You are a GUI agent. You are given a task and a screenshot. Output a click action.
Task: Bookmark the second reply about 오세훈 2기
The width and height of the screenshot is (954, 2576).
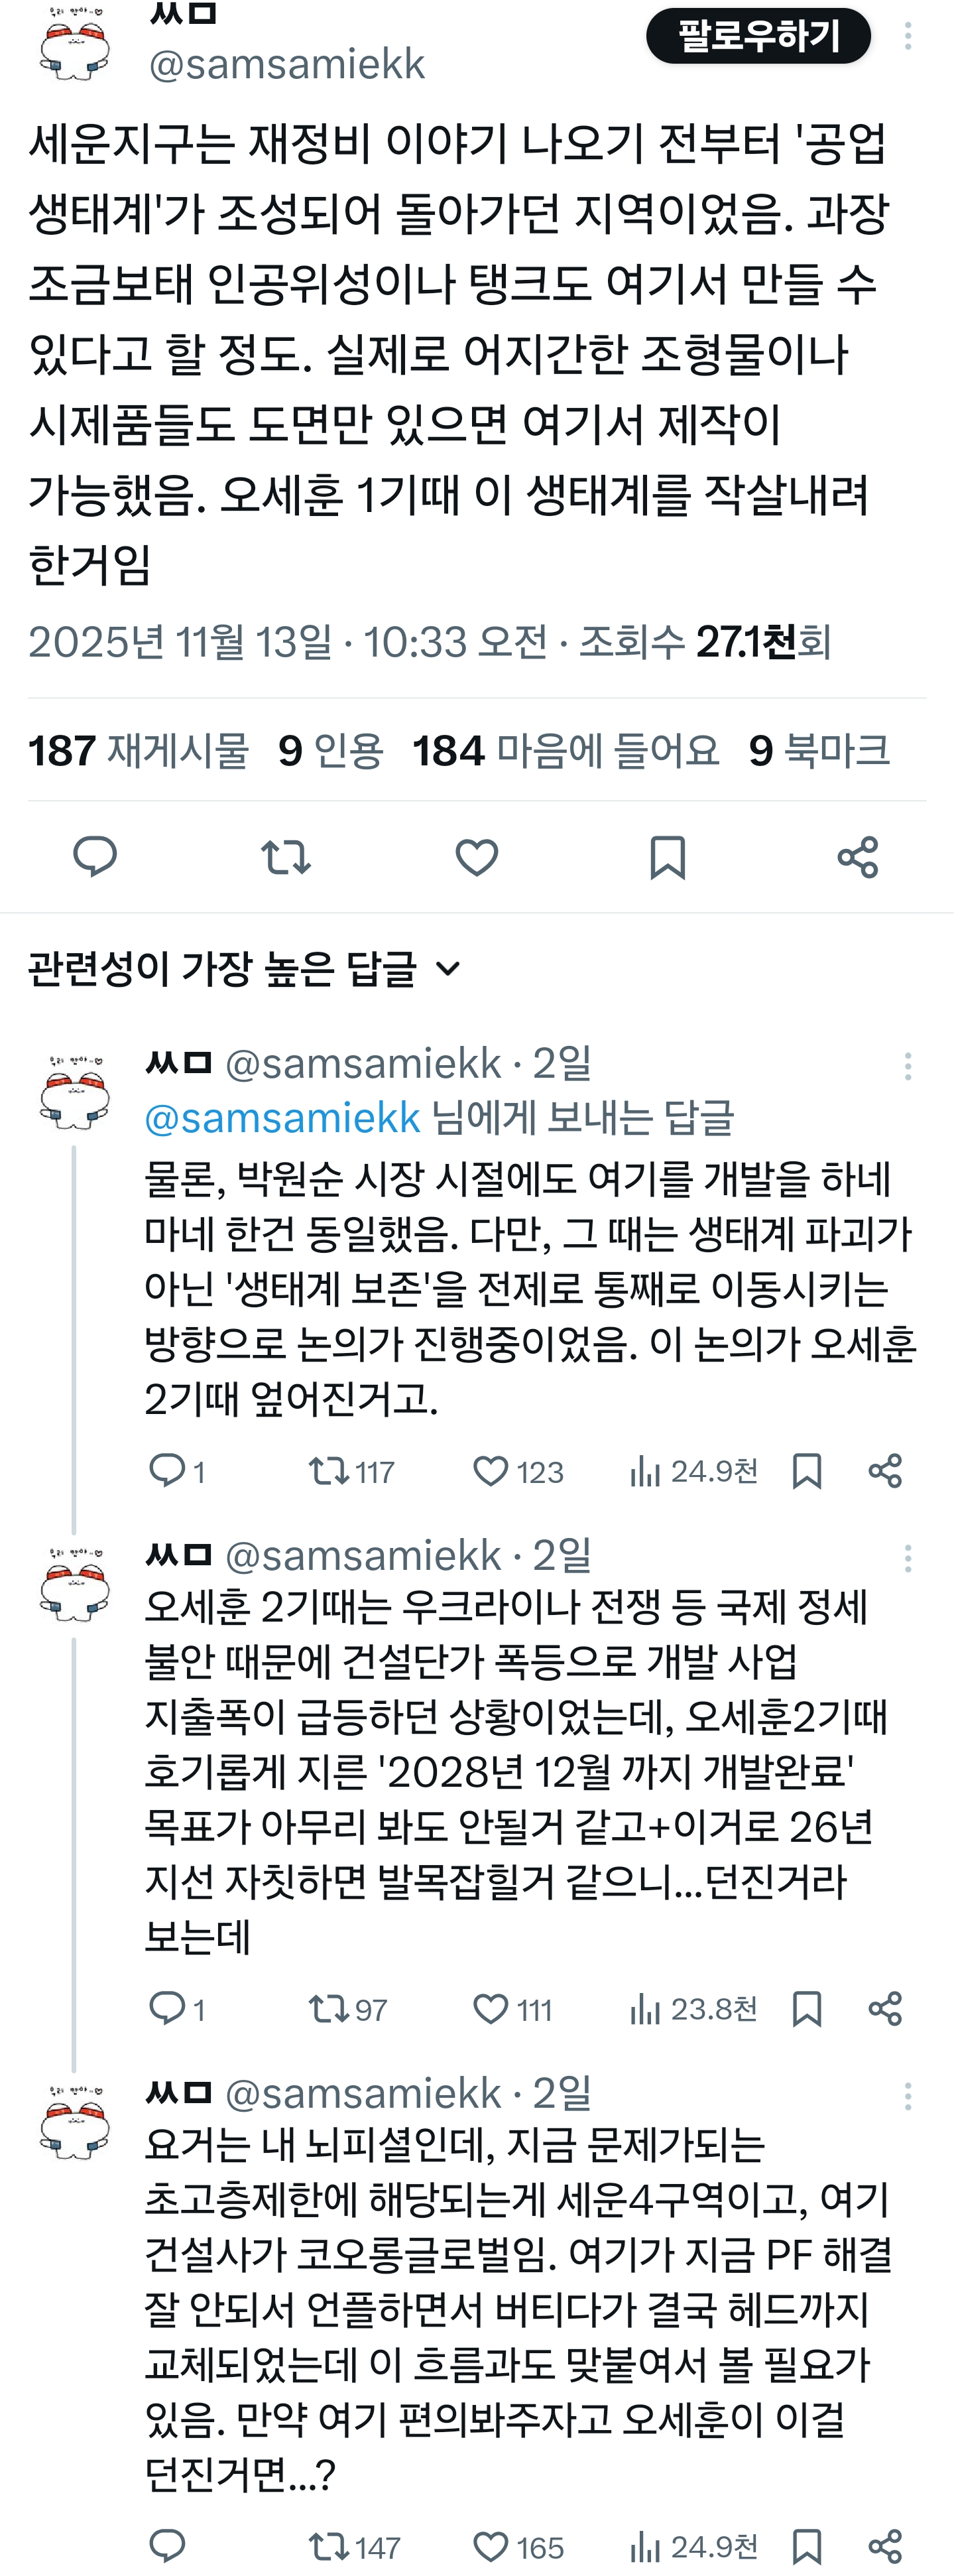click(807, 2008)
